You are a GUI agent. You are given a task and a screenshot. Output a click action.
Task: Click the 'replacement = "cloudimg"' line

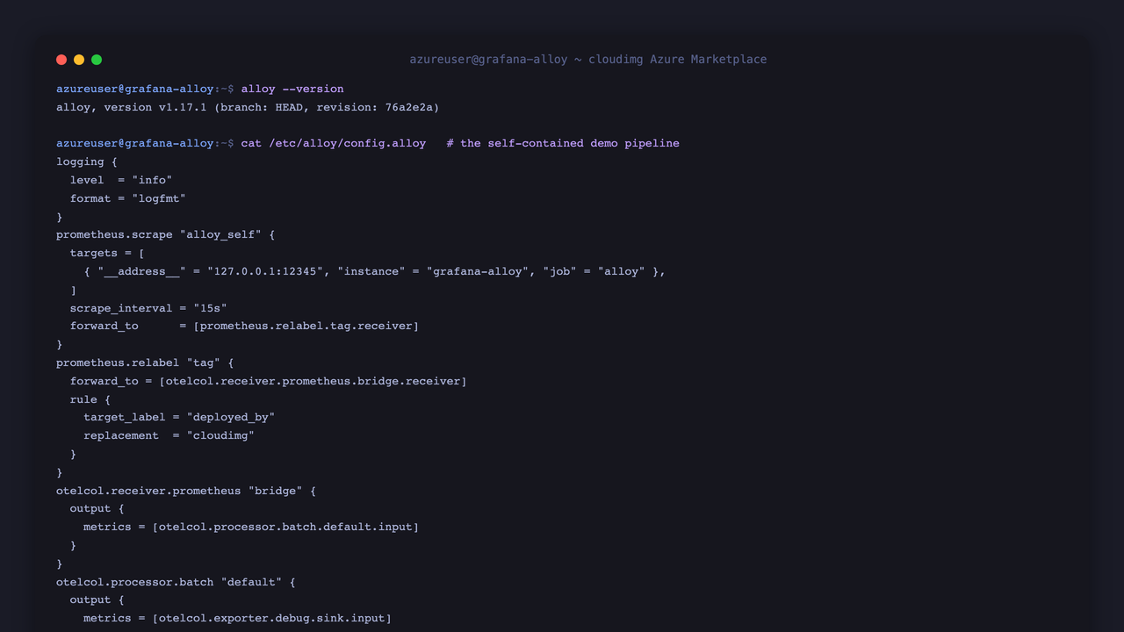(169, 435)
